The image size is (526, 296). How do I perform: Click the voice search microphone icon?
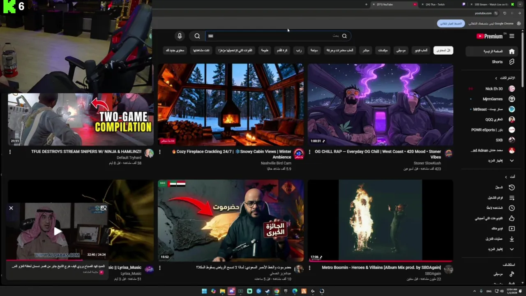click(x=180, y=36)
